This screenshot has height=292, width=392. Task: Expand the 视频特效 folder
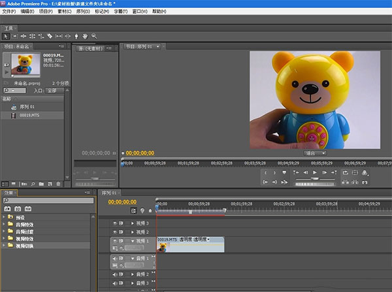click(x=3, y=238)
